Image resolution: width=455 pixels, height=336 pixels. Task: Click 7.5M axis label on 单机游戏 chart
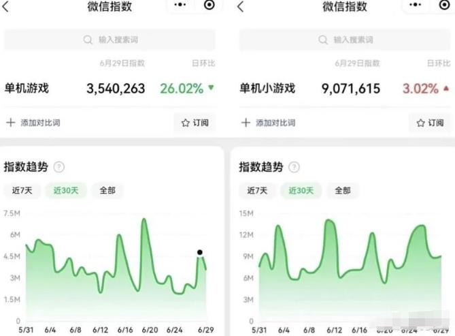12,213
